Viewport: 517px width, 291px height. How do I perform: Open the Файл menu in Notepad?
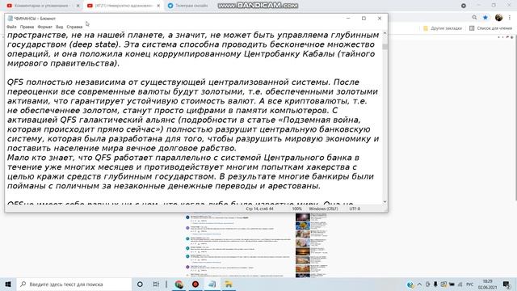point(11,27)
